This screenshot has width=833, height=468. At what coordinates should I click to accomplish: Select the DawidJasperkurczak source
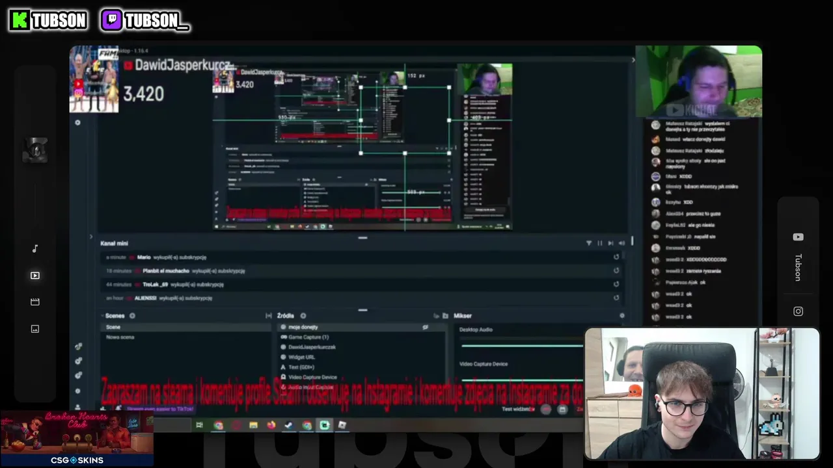[312, 347]
